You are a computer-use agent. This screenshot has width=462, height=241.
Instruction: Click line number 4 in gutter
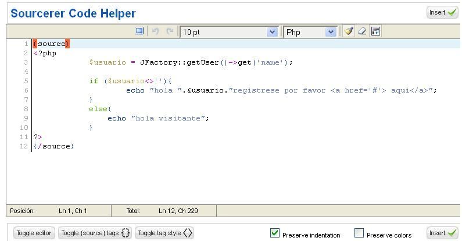(x=26, y=72)
